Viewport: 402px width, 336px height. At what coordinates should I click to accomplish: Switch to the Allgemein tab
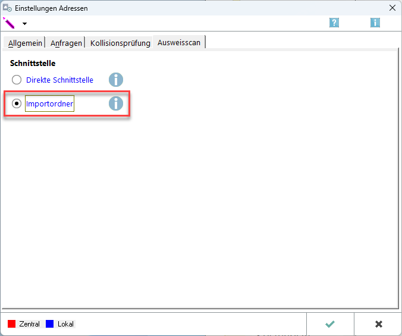[x=25, y=43]
